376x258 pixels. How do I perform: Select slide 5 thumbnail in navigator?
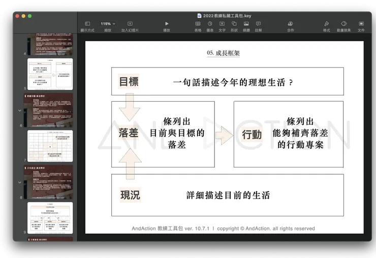pos(50,74)
